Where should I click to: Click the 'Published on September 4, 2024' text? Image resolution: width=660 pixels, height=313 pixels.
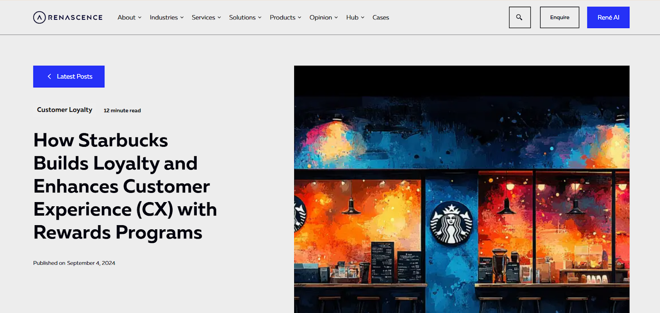coord(74,263)
